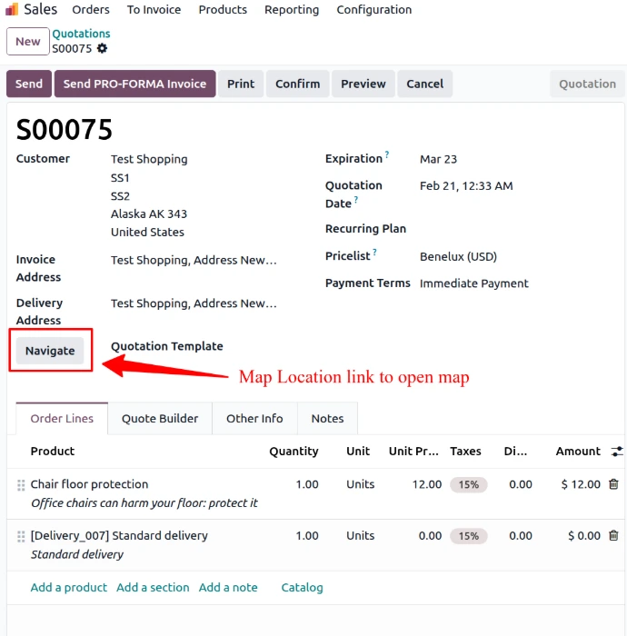Delete the Standard delivery order line
The width and height of the screenshot is (627, 636).
(x=613, y=536)
